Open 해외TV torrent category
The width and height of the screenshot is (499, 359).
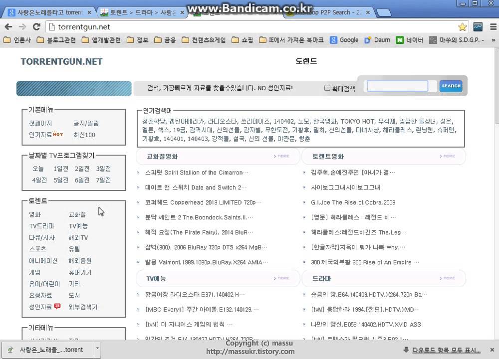pos(78,237)
